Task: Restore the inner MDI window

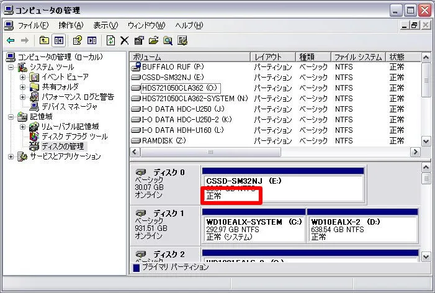Action: tap(415, 25)
